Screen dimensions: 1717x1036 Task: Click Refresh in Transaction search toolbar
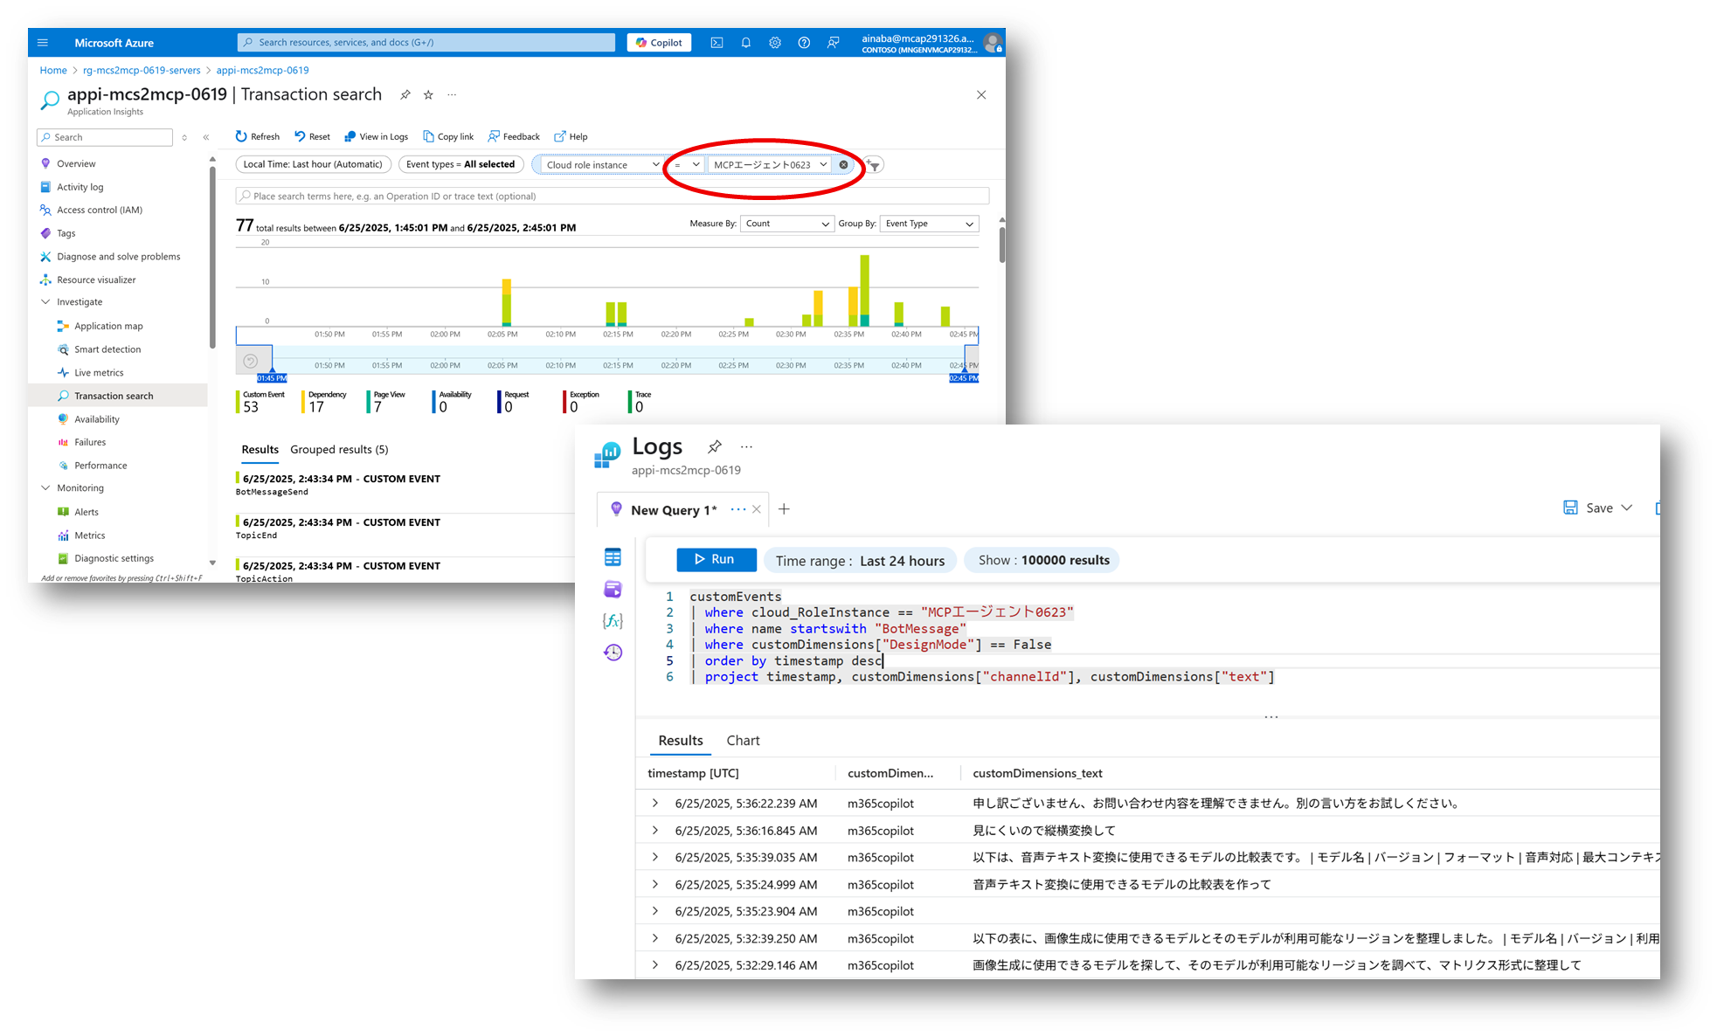(x=258, y=136)
